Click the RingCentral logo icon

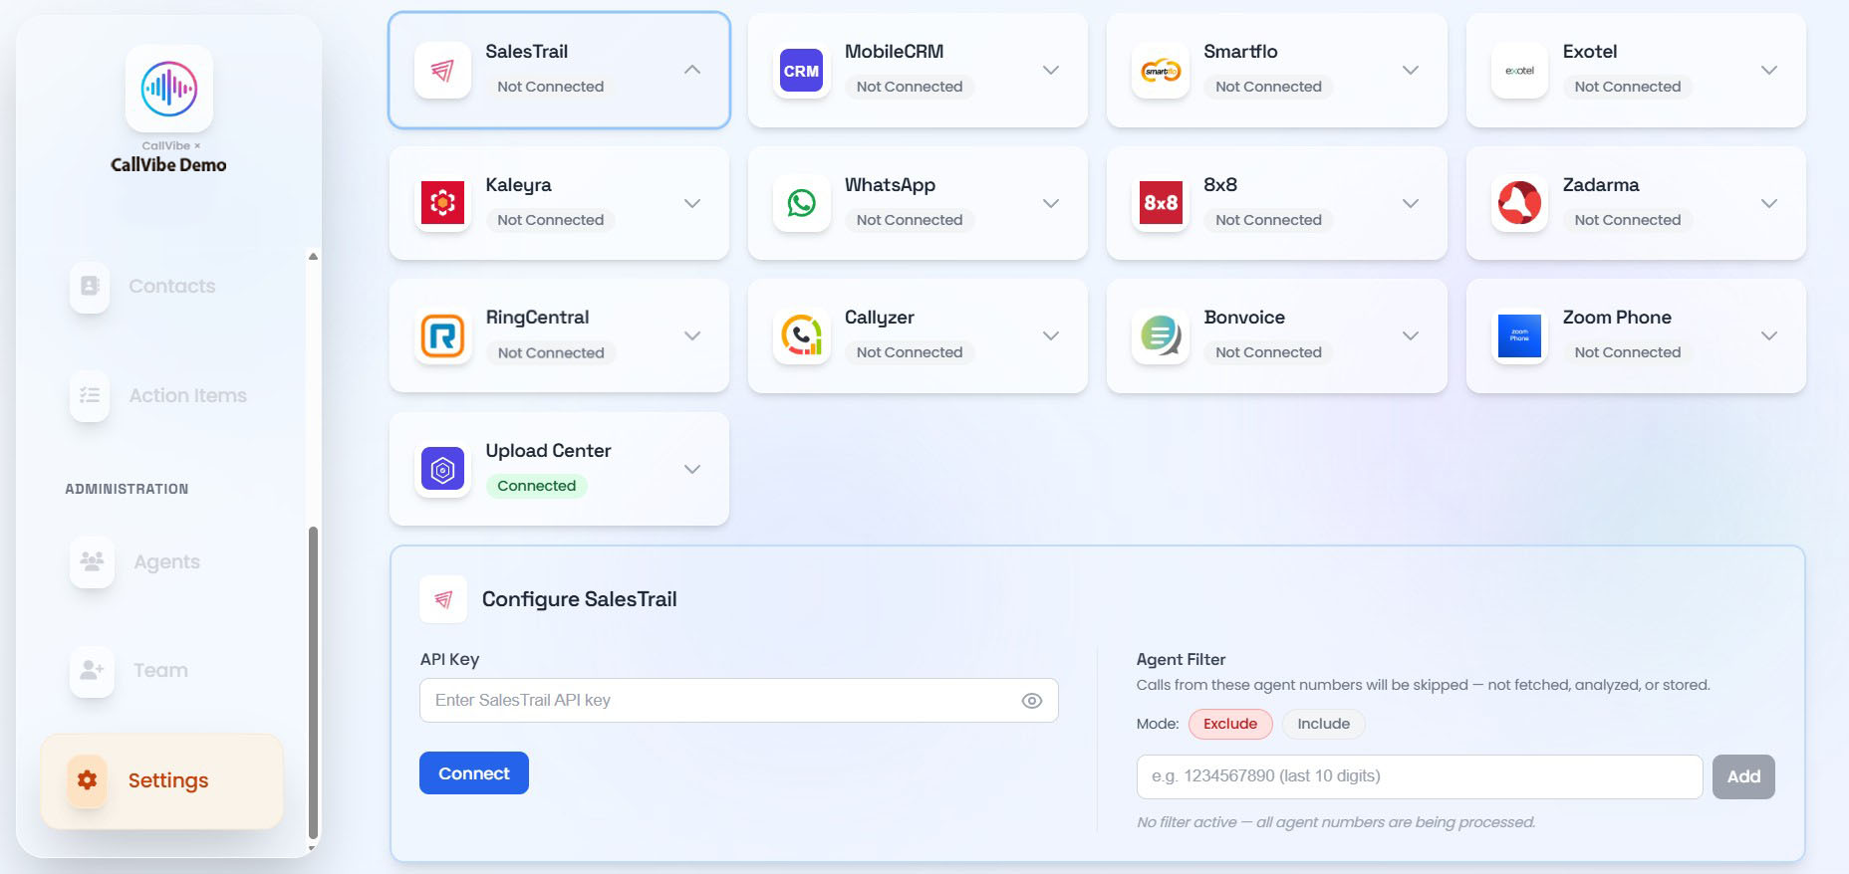click(x=442, y=335)
